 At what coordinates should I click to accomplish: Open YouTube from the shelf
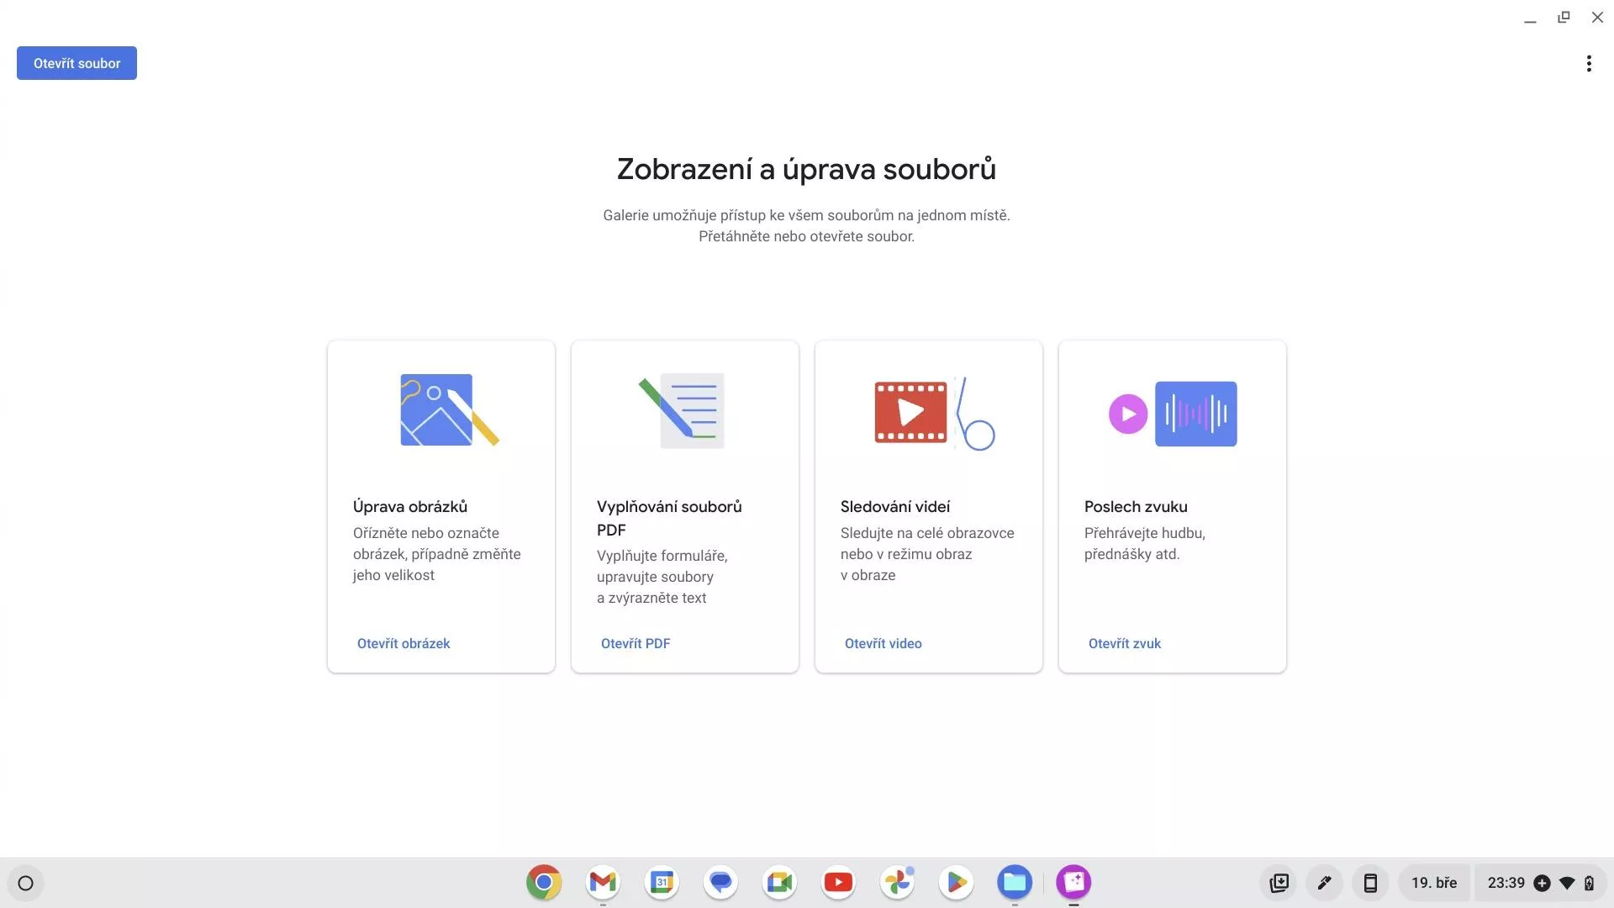[838, 882]
